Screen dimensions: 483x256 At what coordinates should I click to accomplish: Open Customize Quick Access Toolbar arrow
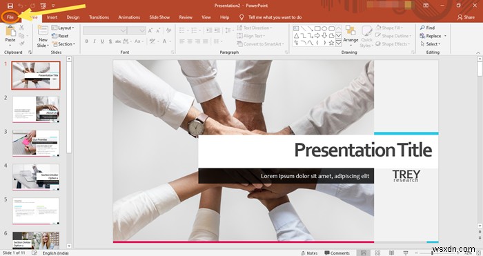click(x=53, y=6)
